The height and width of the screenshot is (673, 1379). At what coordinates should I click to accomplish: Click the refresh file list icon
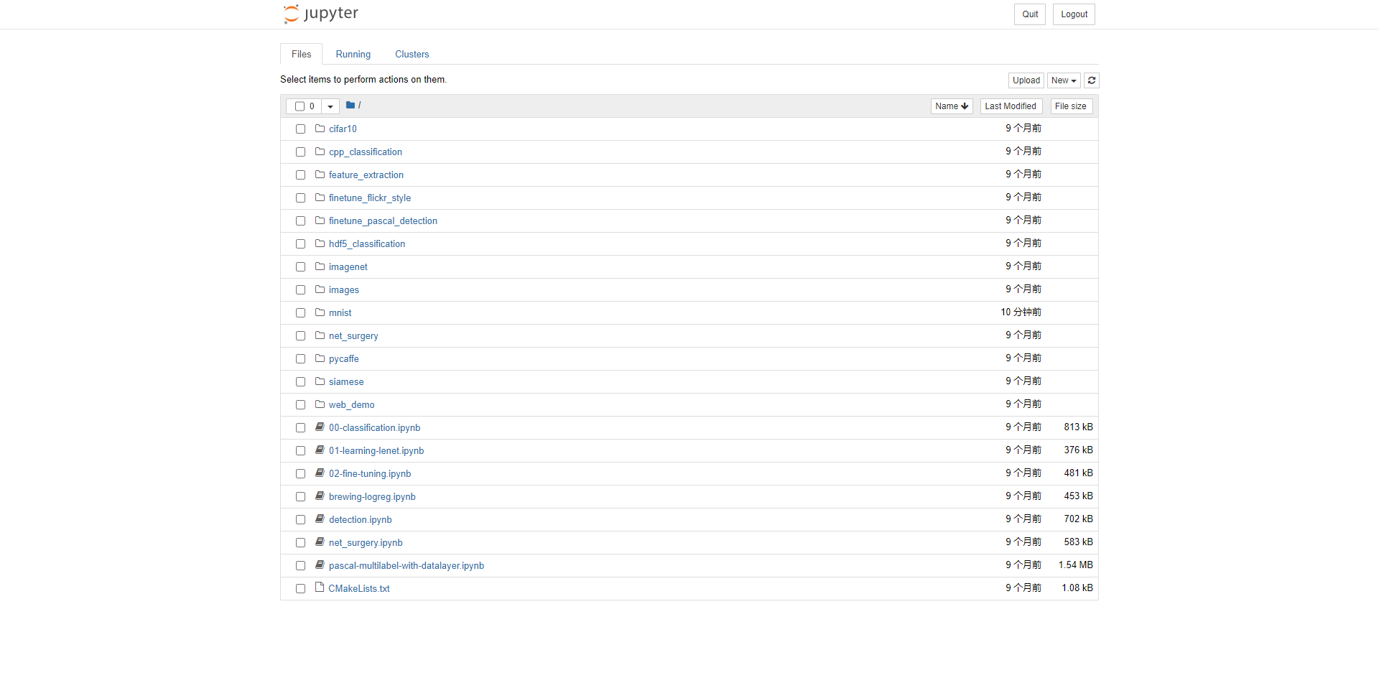[1092, 80]
